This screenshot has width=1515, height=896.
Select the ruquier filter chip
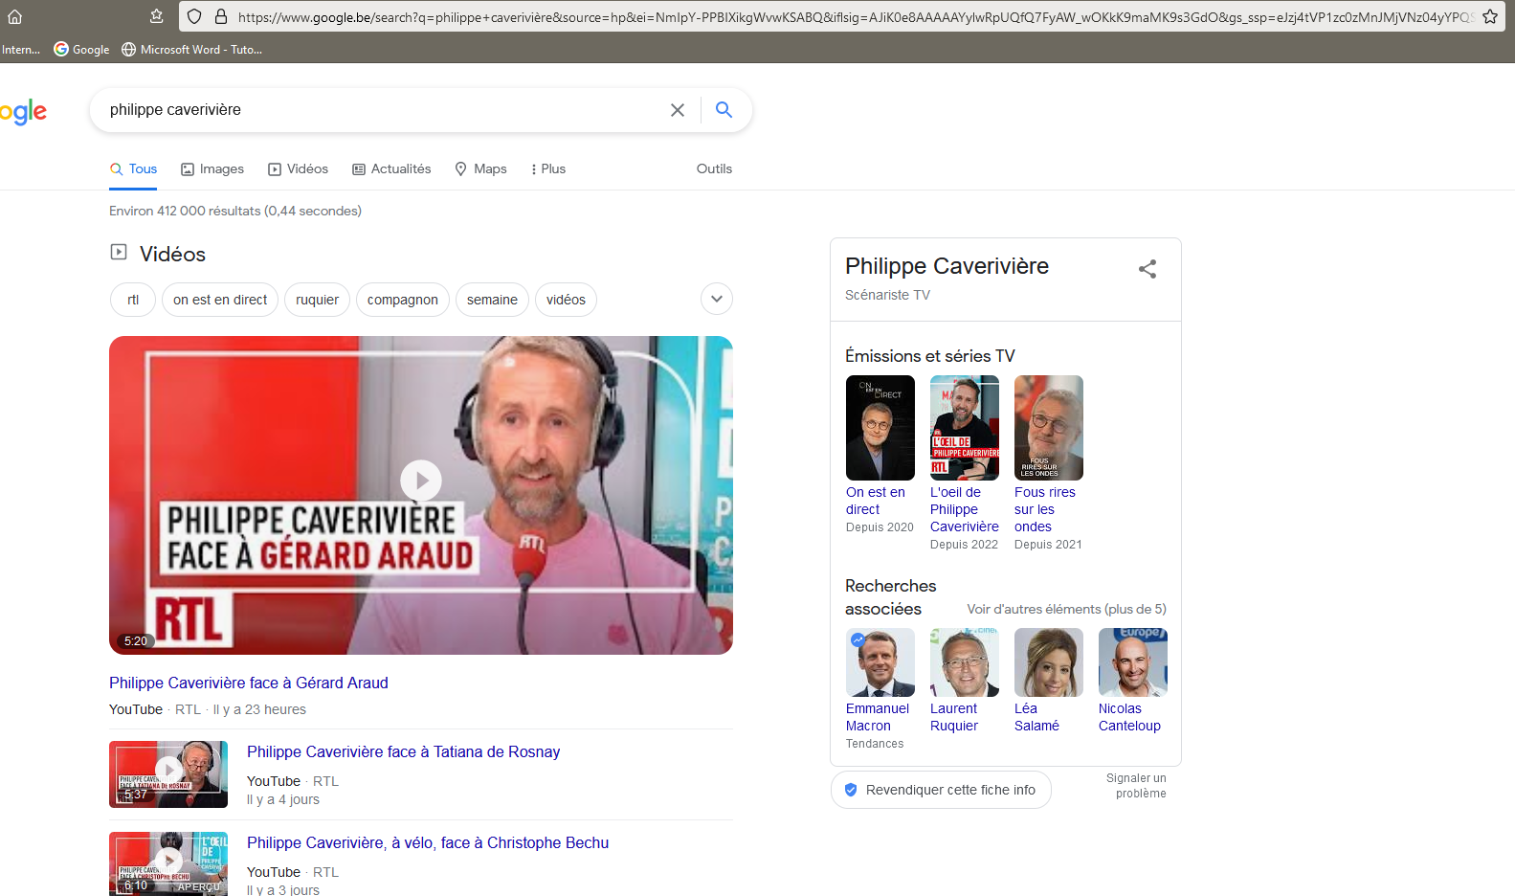pos(317,300)
